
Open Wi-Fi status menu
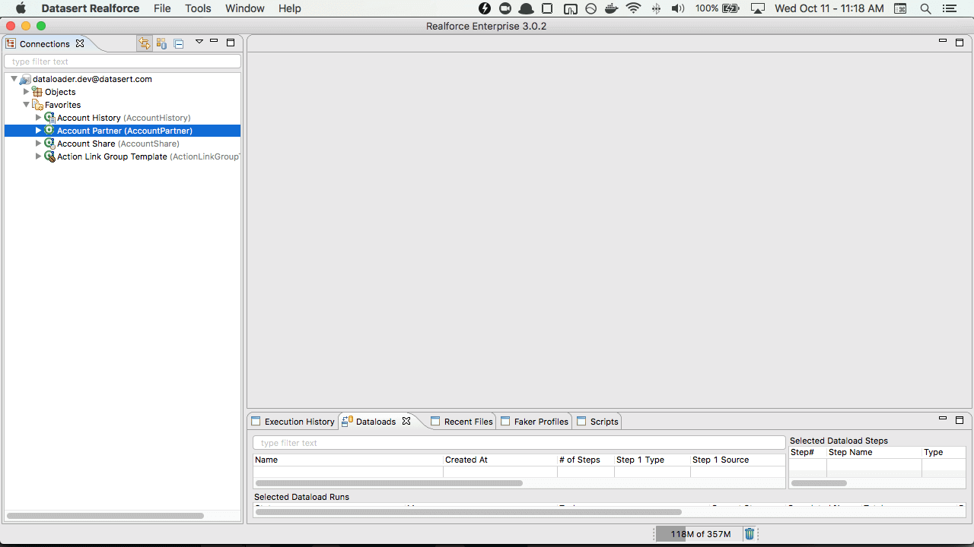[x=633, y=8]
